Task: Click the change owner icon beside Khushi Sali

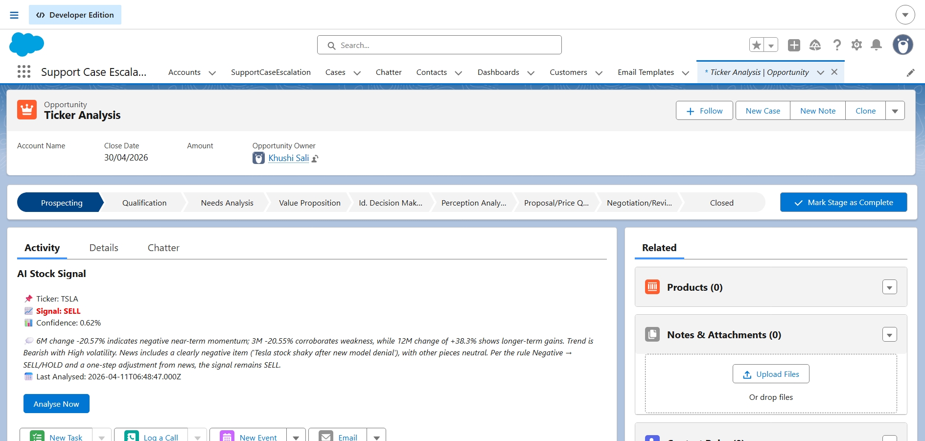Action: click(315, 159)
